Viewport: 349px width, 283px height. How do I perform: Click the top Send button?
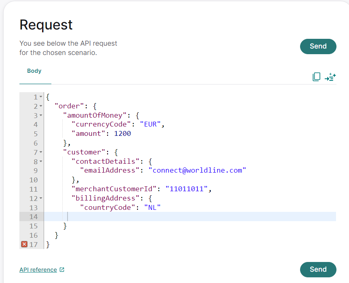coord(318,46)
